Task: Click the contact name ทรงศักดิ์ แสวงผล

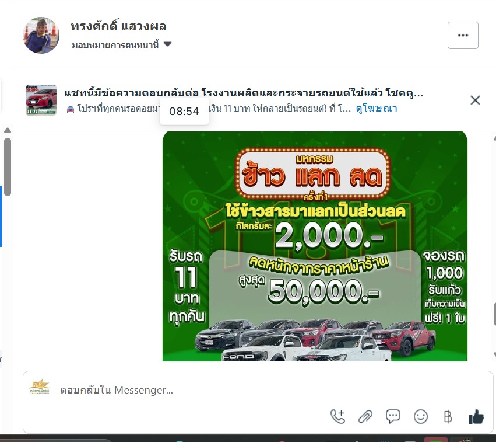Action: [119, 26]
